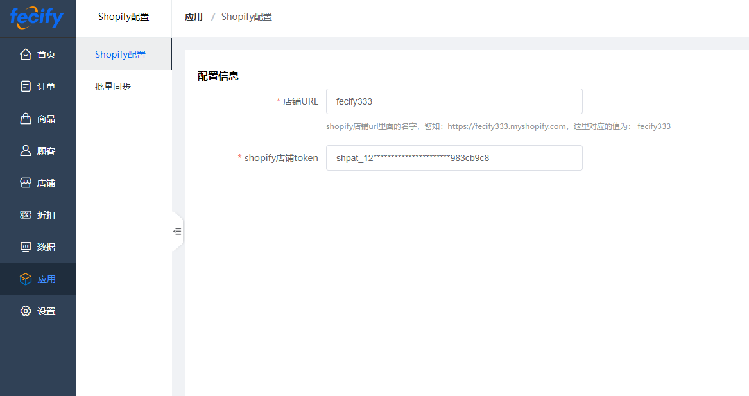Open 批量同步 submenu item
This screenshot has height=396, width=749.
pos(124,87)
